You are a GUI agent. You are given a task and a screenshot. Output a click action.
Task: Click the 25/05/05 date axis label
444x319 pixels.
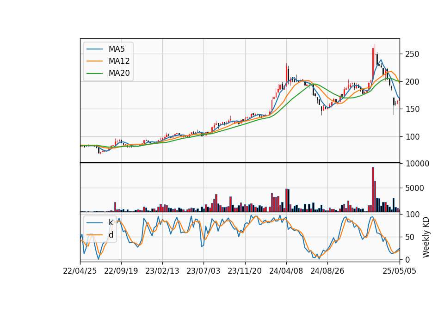[x=400, y=271]
